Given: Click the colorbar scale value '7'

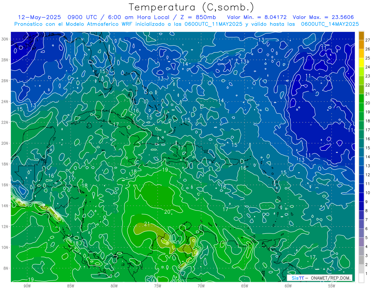Looking at the screenshot, I should pos(367,220).
